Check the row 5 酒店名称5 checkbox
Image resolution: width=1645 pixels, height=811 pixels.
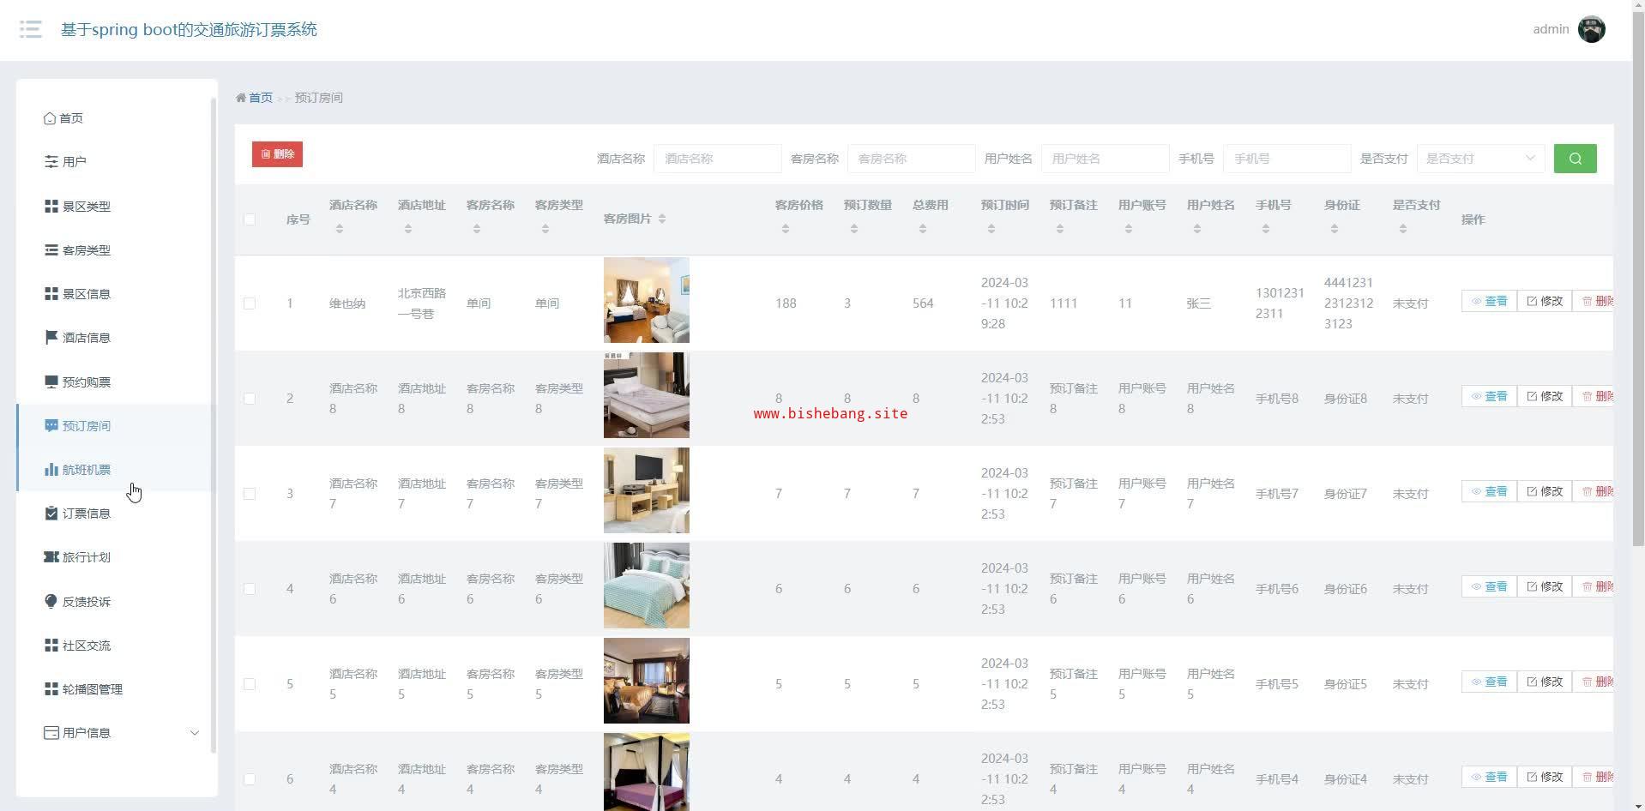click(250, 684)
